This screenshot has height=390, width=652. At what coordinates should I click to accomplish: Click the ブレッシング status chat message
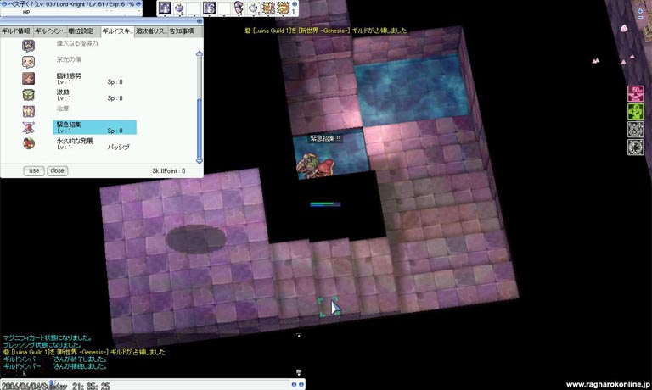coord(42,345)
